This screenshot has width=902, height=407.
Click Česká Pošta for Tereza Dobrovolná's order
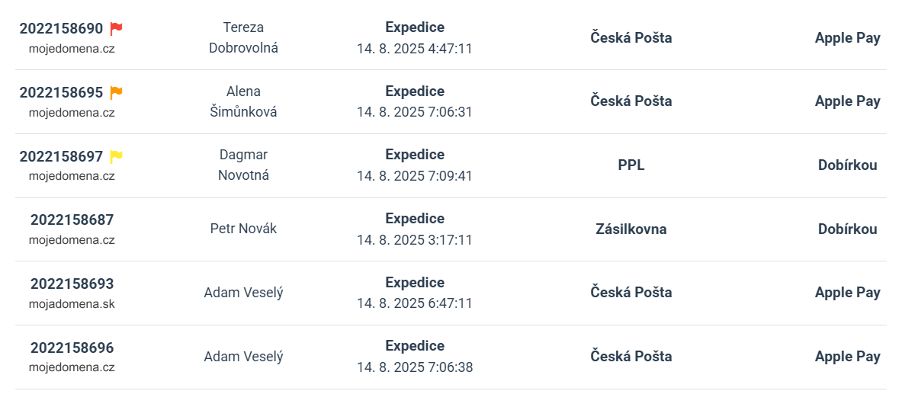[x=631, y=38]
